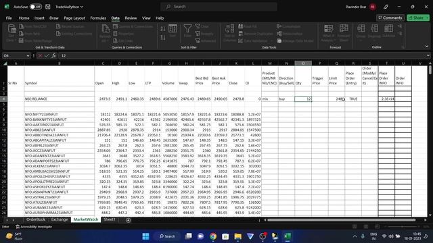
Task: Open the query Properties icon
Action: pos(115,34)
